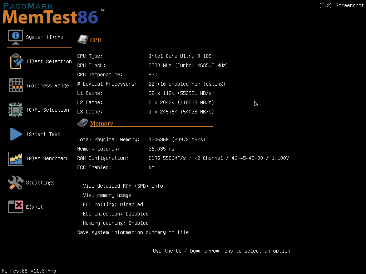Viewport: 366px width, 274px height.
Task: Select View memory usage option
Action: point(107,195)
